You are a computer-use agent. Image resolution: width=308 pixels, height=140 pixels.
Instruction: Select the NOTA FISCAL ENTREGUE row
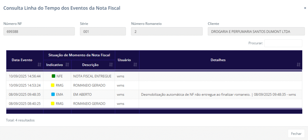[92, 76]
